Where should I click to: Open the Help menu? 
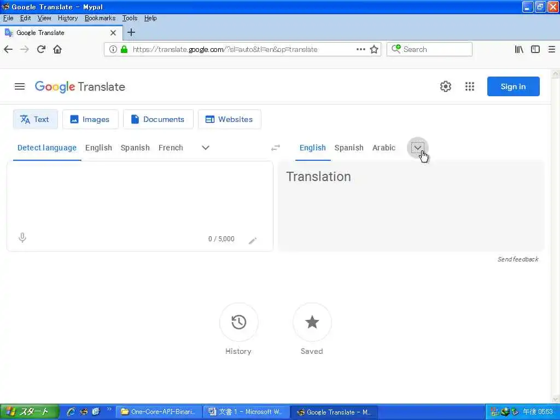pos(150,18)
